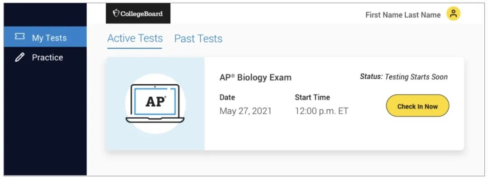Click the Start Time label
The width and height of the screenshot is (488, 180).
(x=312, y=97)
